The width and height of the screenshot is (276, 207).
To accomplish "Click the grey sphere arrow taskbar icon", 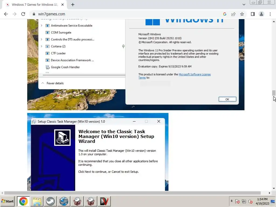I will pyautogui.click(x=50, y=201).
